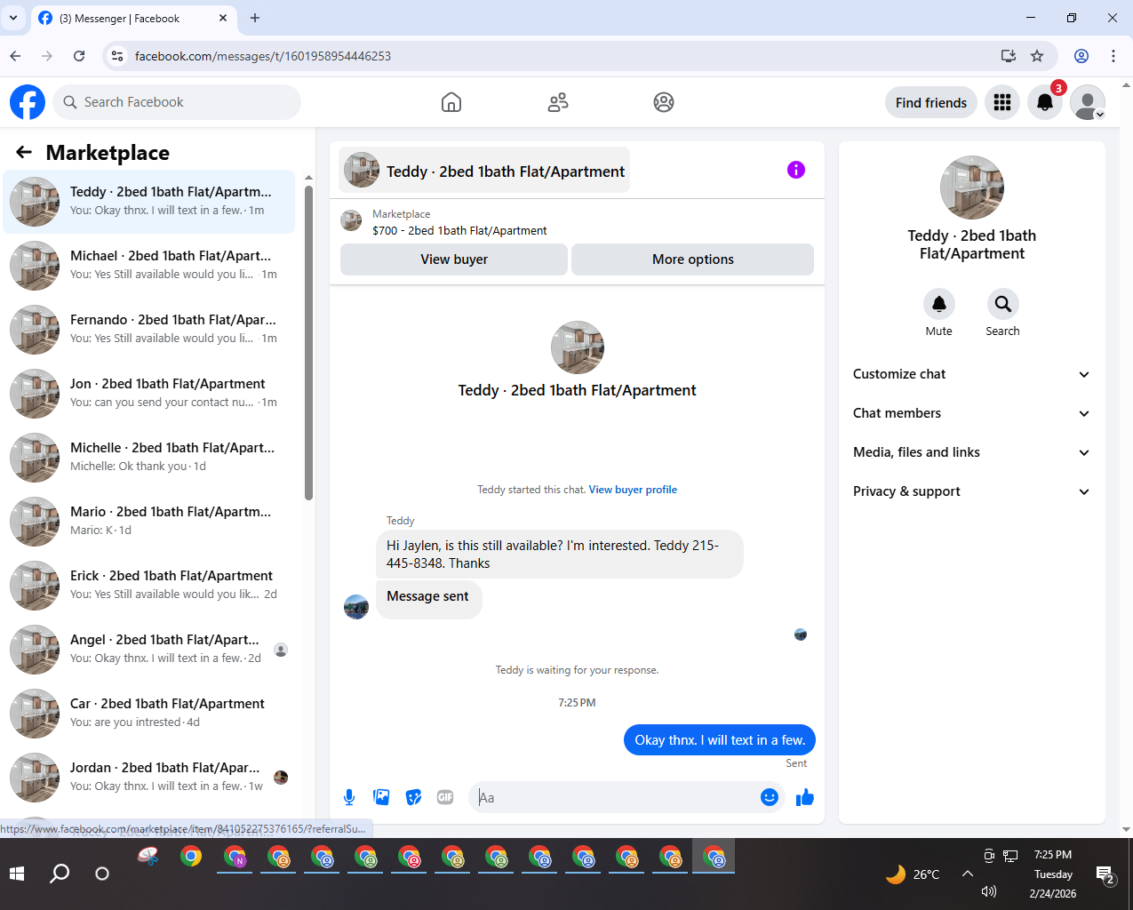This screenshot has height=910, width=1133.
Task: Send a thumbs-up like
Action: (805, 797)
